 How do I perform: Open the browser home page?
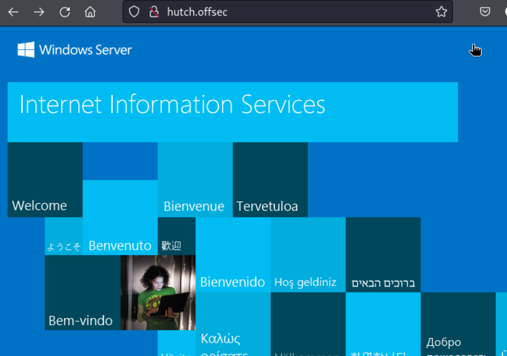pos(90,12)
